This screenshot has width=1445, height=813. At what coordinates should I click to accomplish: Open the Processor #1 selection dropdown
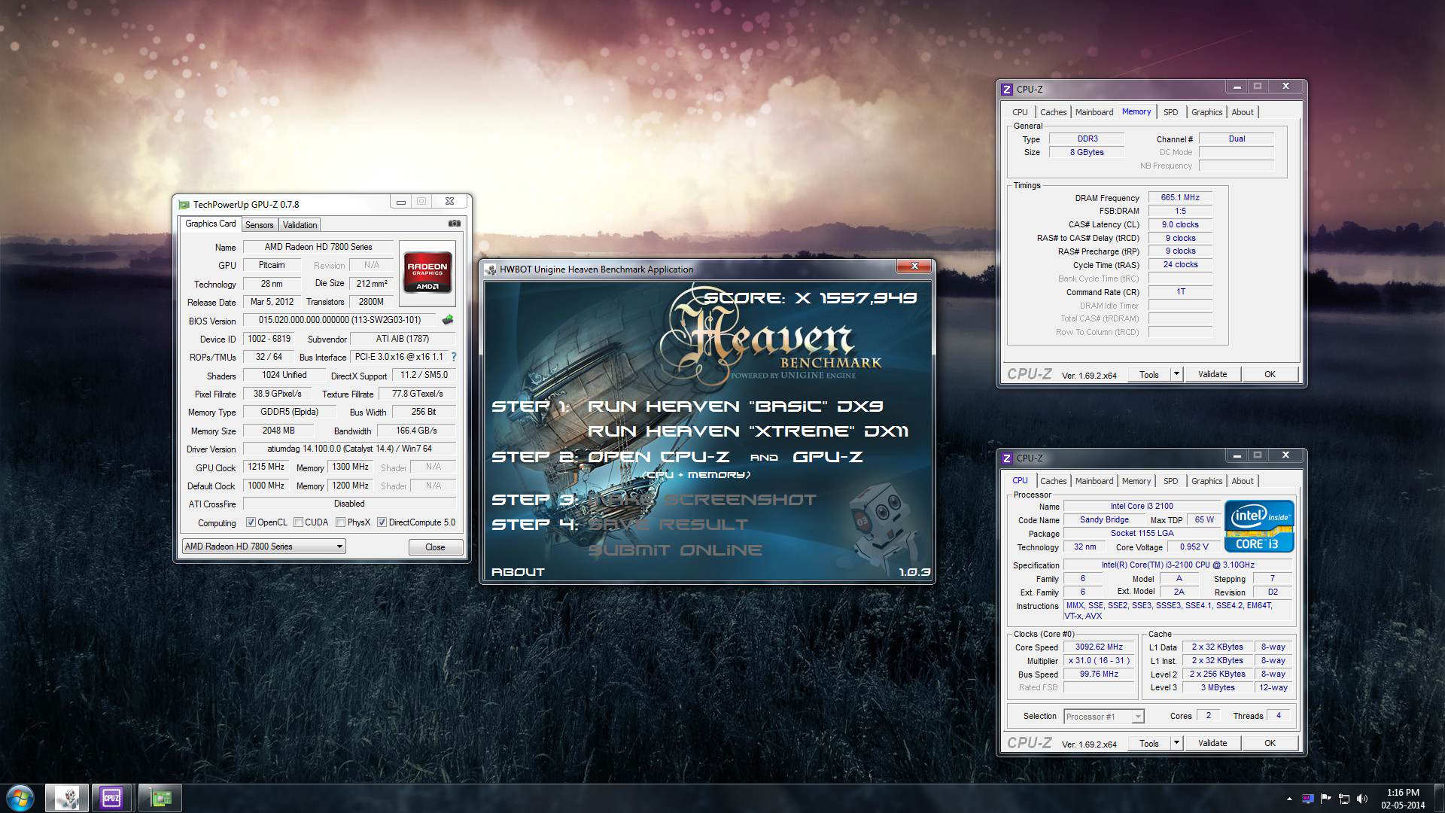(1104, 717)
